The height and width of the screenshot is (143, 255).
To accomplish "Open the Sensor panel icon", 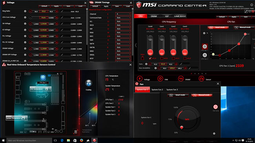I will pyautogui.click(x=201, y=79).
